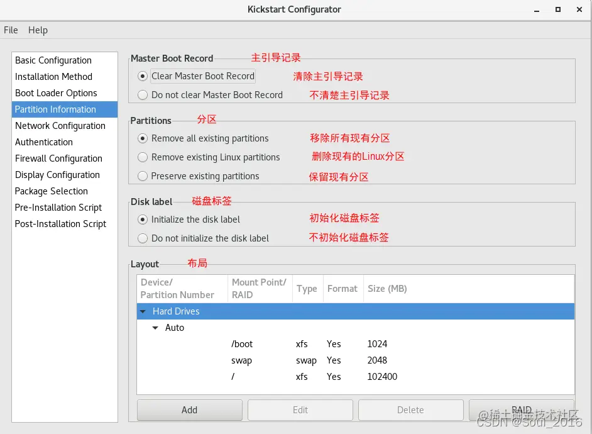Open Firewall Configuration section
Screen dimensions: 592x434
coord(65,159)
